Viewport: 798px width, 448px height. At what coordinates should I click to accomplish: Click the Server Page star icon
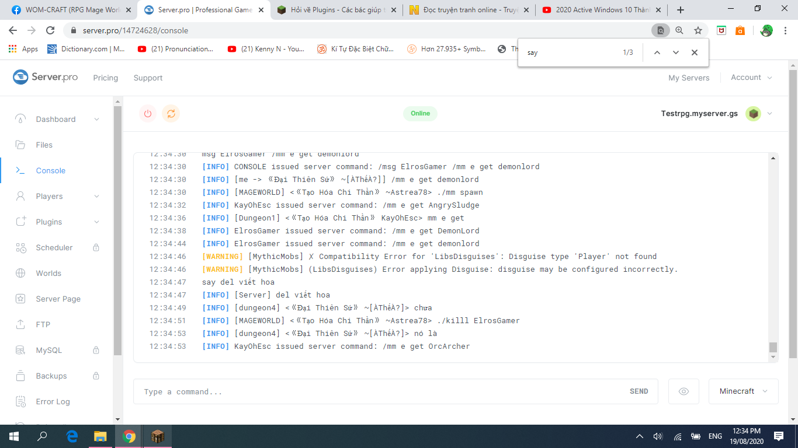20,299
